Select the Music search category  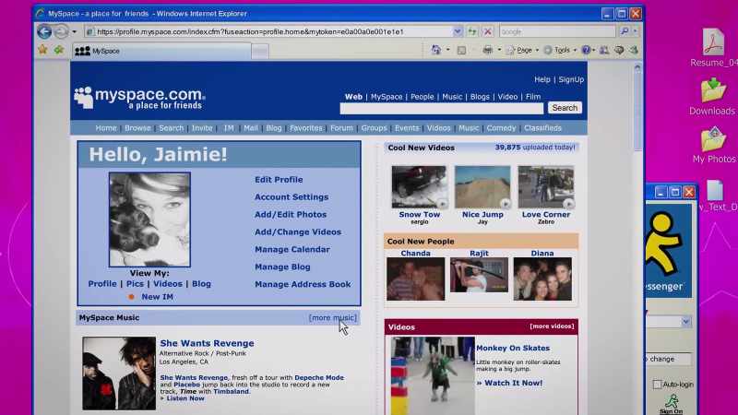point(452,97)
